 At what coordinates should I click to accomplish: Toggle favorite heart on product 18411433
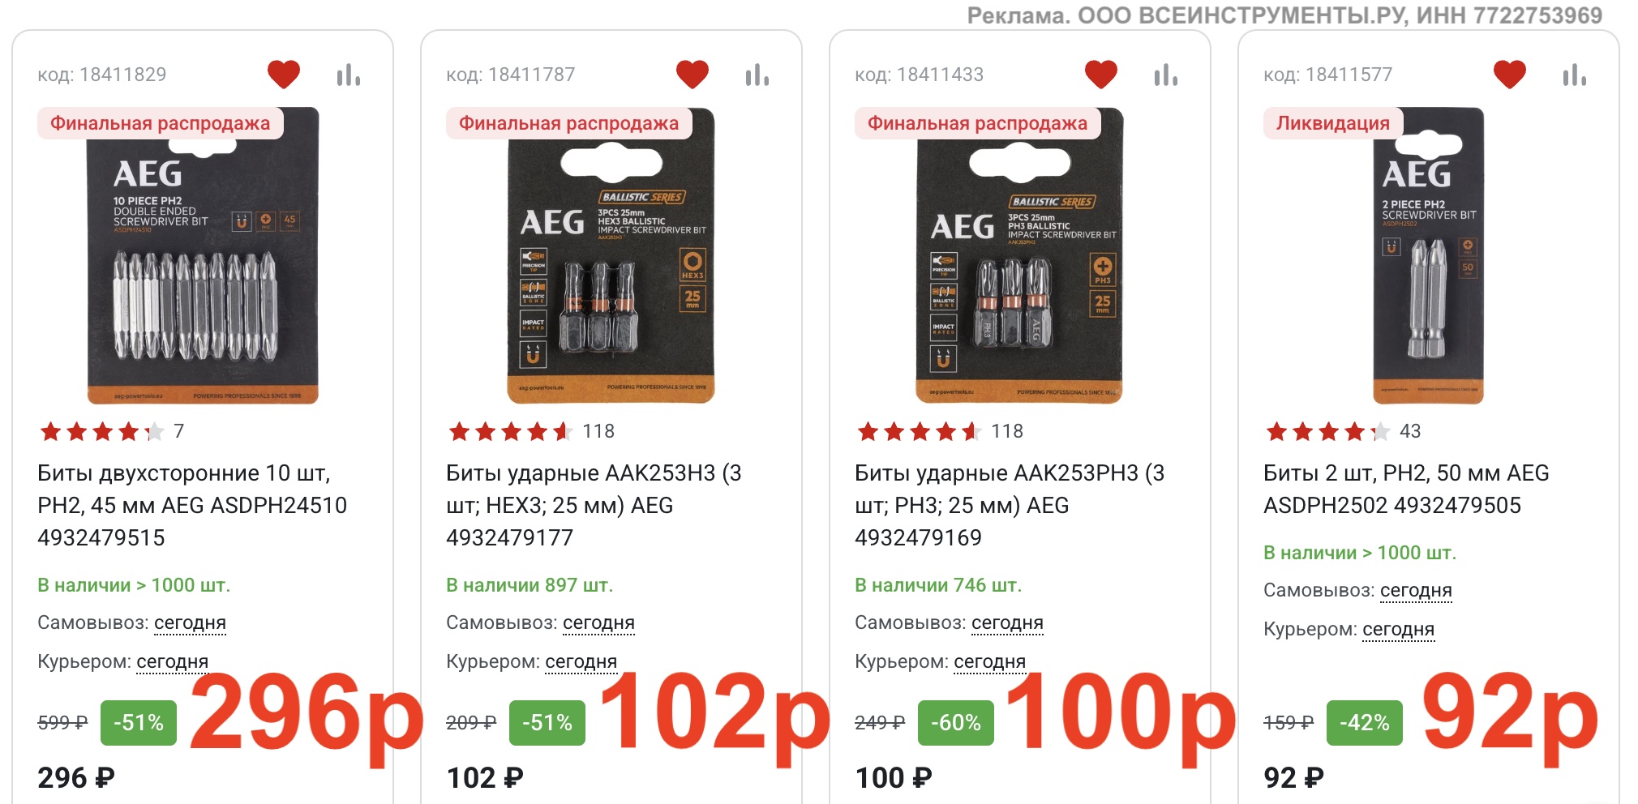coord(1101,75)
